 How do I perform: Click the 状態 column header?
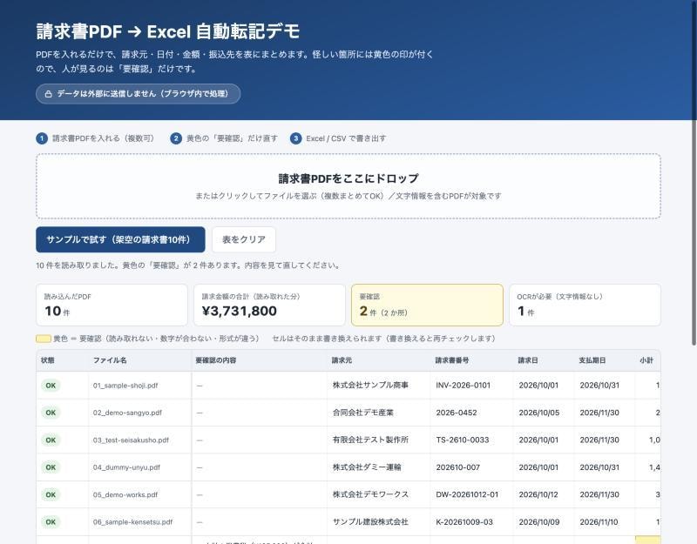[62, 360]
